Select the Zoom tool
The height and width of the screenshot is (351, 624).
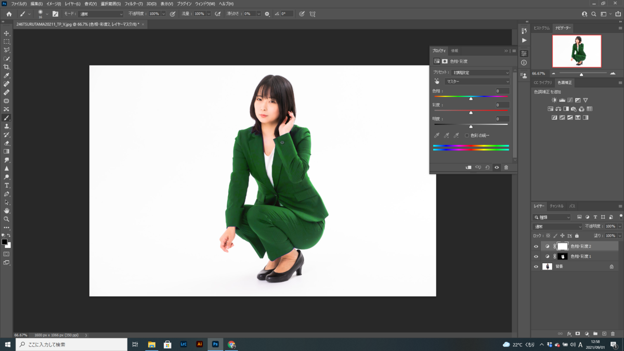click(x=7, y=219)
